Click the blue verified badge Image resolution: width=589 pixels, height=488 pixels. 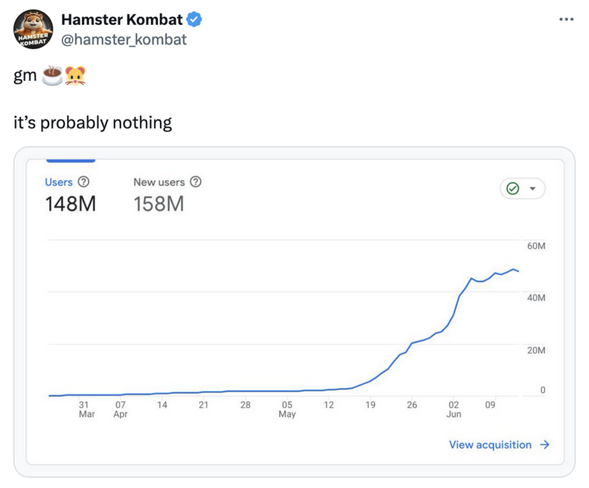[195, 20]
